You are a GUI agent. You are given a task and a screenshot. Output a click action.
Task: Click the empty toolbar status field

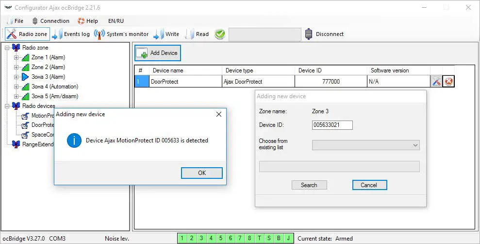(x=265, y=35)
